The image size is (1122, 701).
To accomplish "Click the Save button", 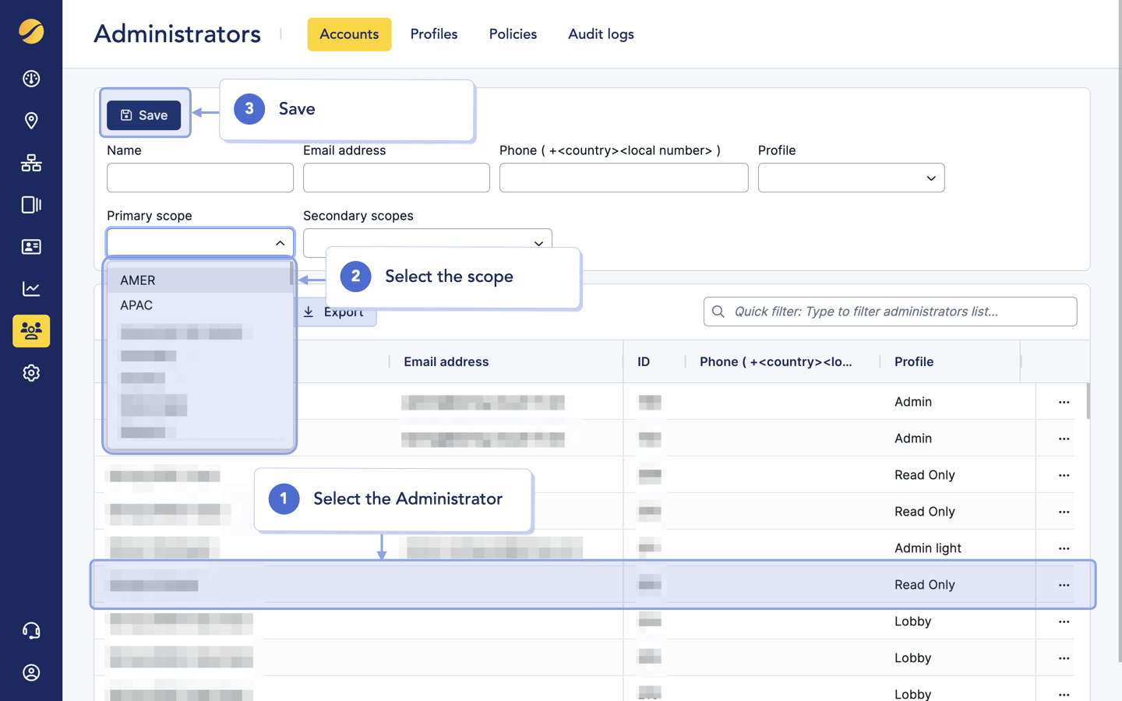I will [x=144, y=115].
